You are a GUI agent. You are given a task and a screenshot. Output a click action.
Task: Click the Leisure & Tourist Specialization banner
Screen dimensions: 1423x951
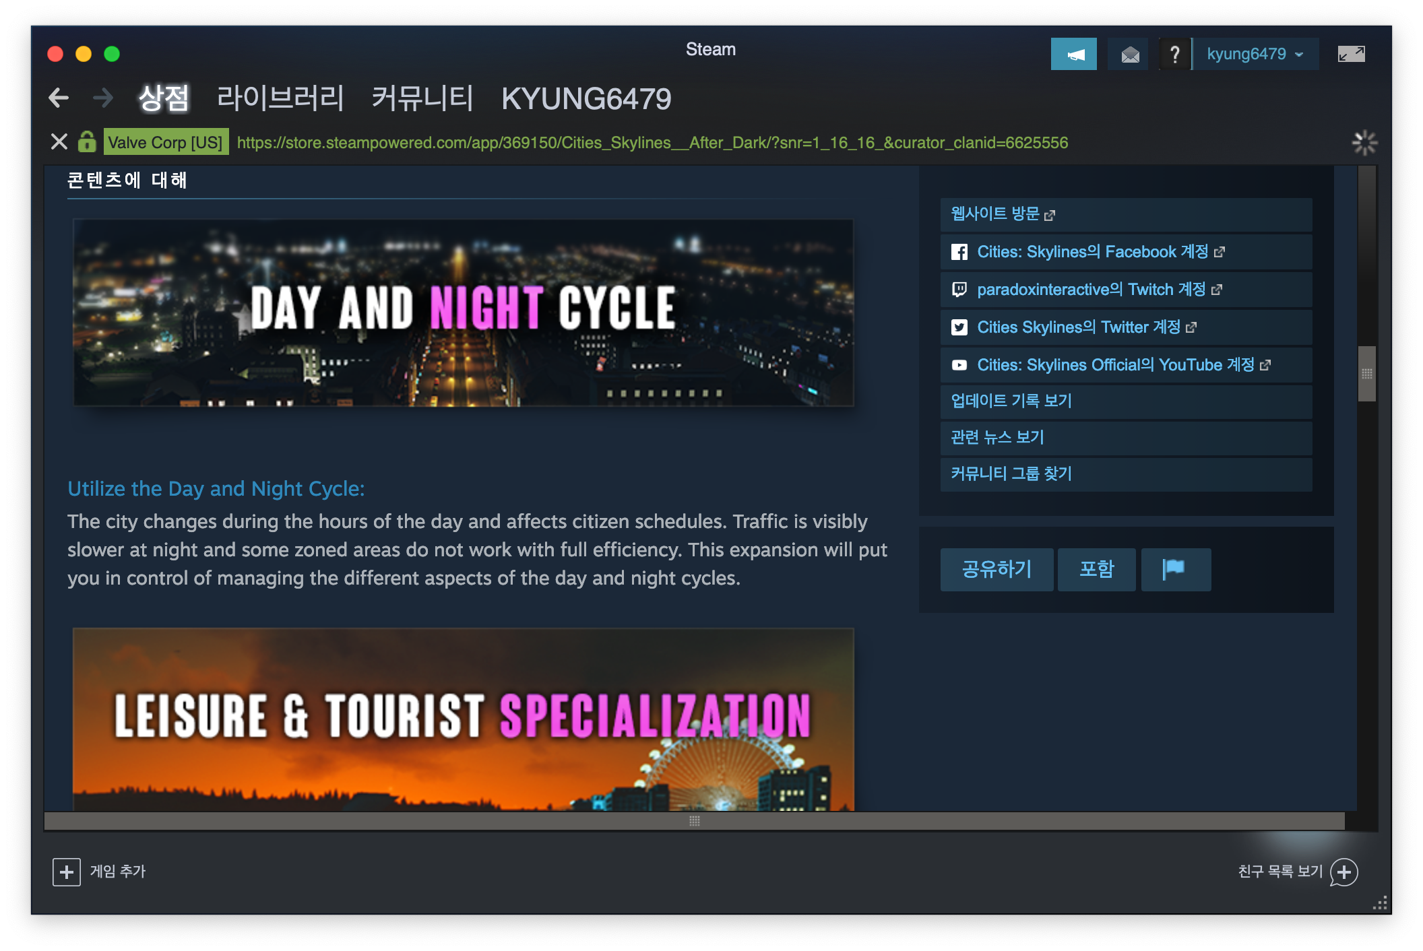464,719
